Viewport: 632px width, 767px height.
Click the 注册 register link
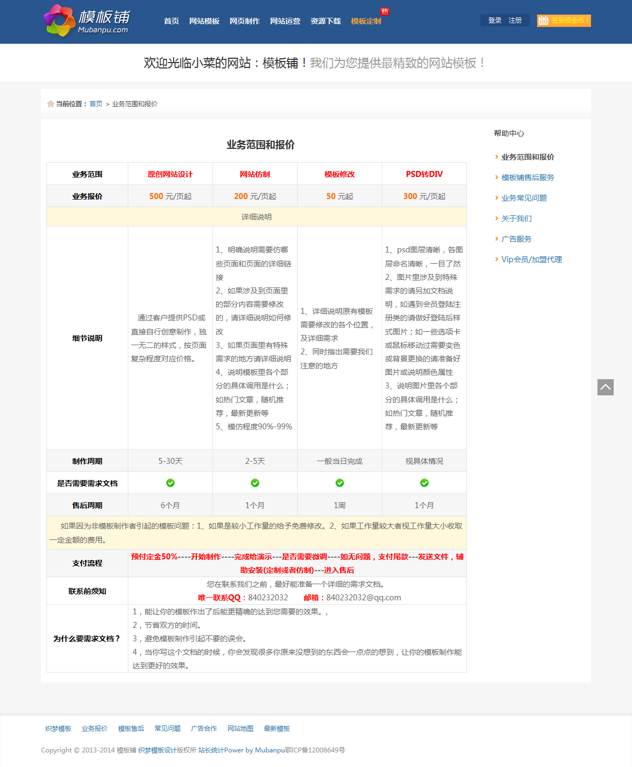[x=516, y=20]
